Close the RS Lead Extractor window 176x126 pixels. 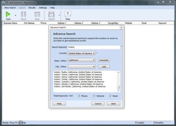(170, 2)
